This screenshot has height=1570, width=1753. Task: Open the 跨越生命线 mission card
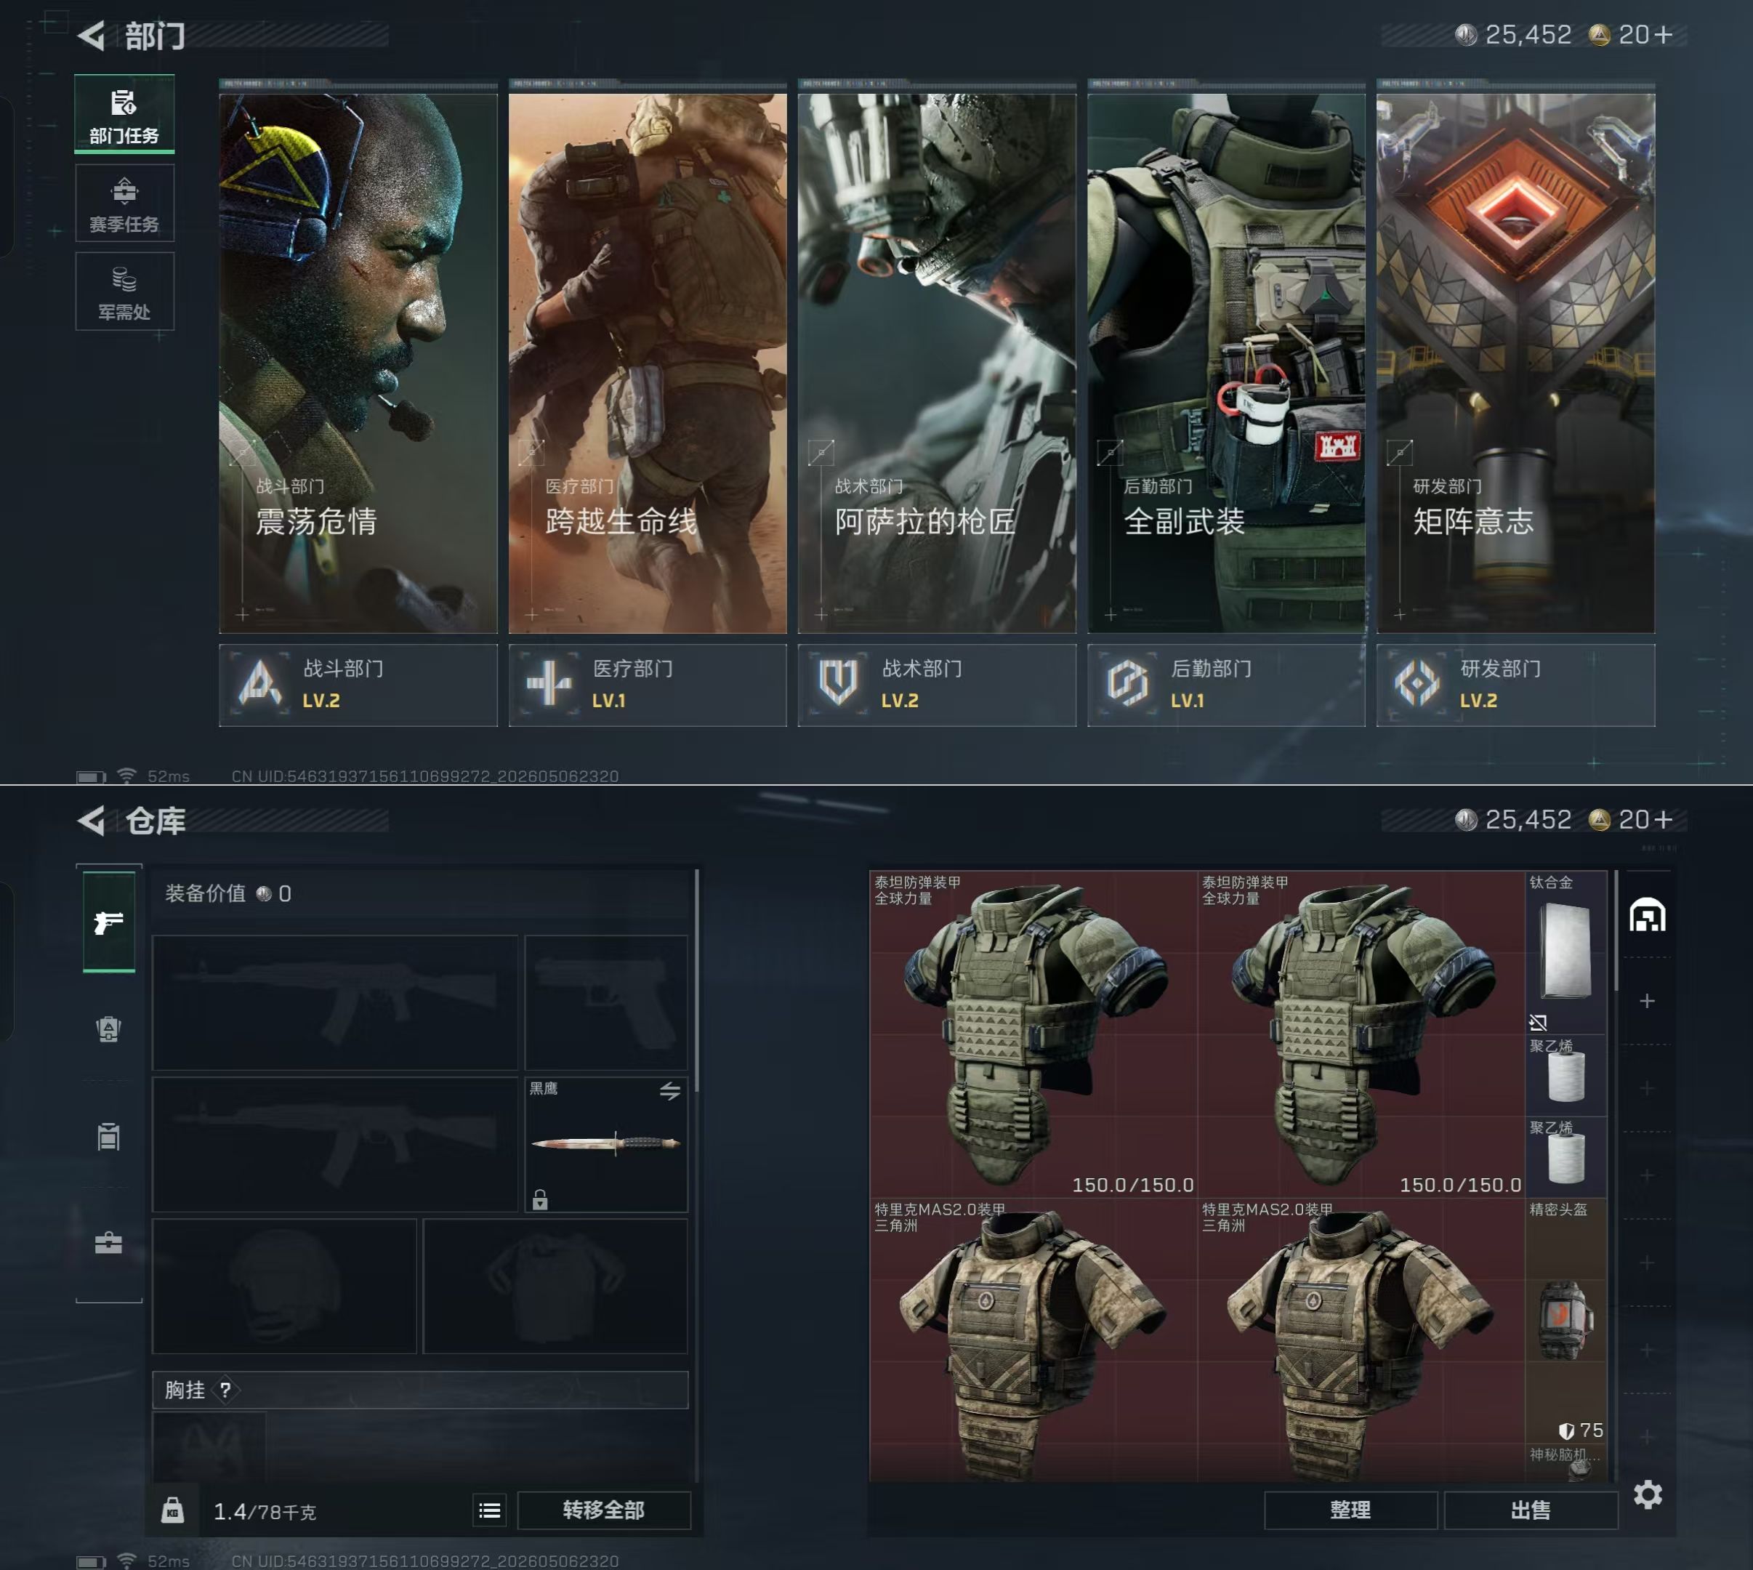point(648,362)
